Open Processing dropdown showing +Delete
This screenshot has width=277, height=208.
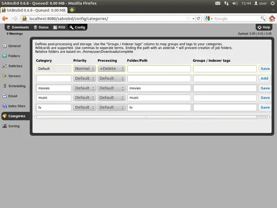pyautogui.click(x=111, y=68)
